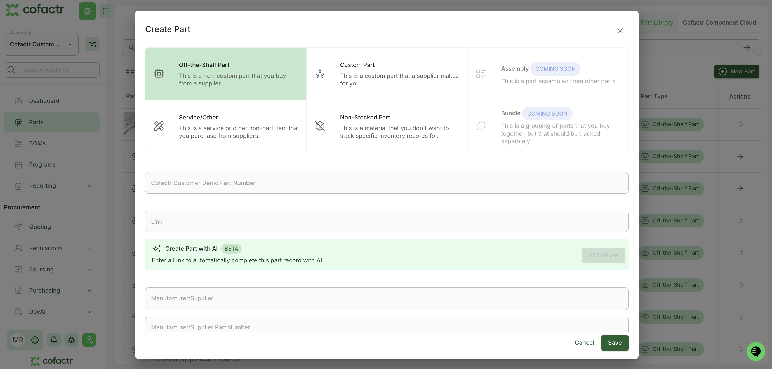This screenshot has width=772, height=369.
Task: Select the Custom Part type card
Action: 387,74
